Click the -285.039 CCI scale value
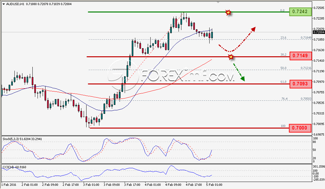 coord(319,179)
